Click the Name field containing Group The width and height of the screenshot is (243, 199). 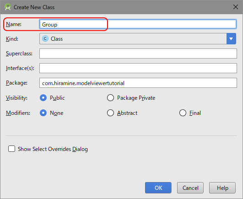[138, 24]
